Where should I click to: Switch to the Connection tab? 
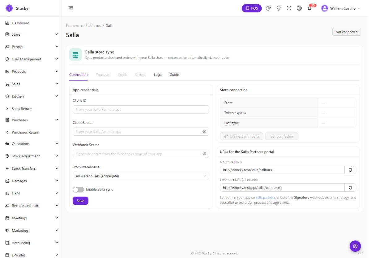[x=78, y=75]
